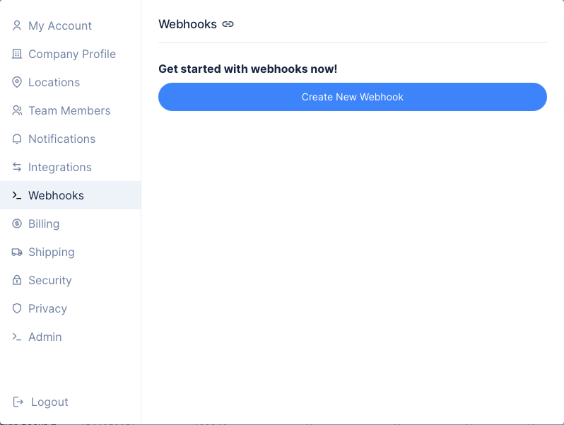The width and height of the screenshot is (564, 425).
Task: Copy the Webhooks heading link icon
Action: [228, 24]
